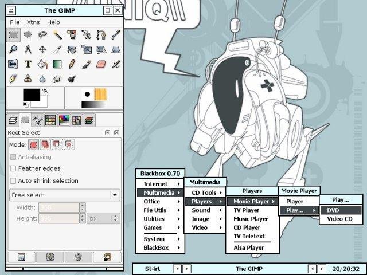Select the Dodge/Burn tool
Screen dimensions: 367x275
[x=72, y=79]
